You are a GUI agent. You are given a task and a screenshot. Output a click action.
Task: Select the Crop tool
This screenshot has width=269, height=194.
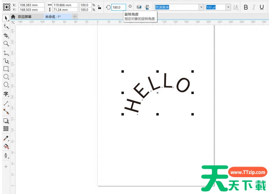tap(6, 35)
